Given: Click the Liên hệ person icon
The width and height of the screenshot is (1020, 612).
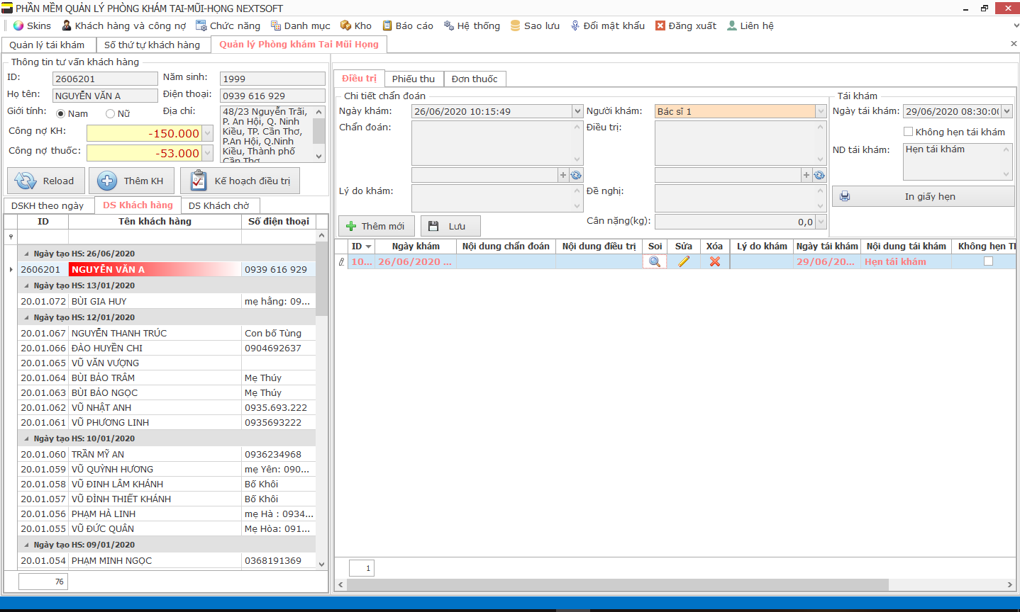Looking at the screenshot, I should click(732, 25).
